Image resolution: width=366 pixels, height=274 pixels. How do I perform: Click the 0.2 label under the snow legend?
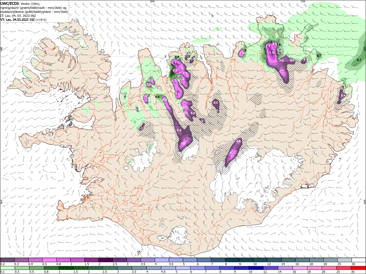point(2,264)
